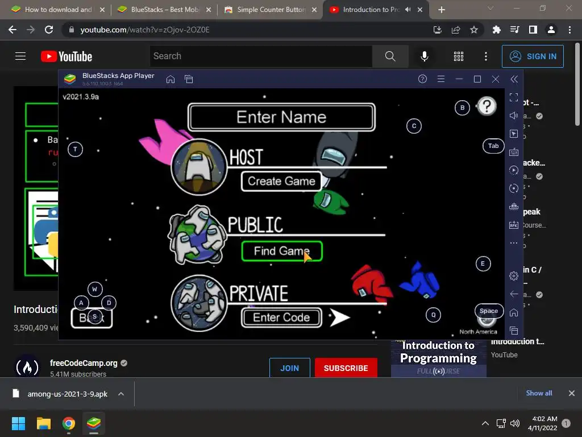Click BlueStacks sync rotate icon in sidebar
This screenshot has height=437, width=582.
[514, 188]
